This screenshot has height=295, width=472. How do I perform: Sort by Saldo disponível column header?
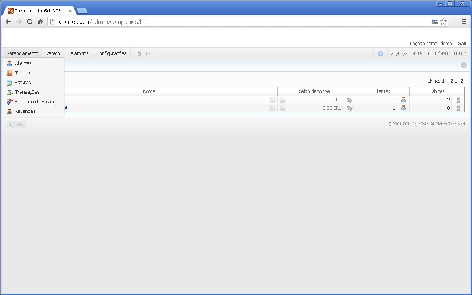pos(315,91)
